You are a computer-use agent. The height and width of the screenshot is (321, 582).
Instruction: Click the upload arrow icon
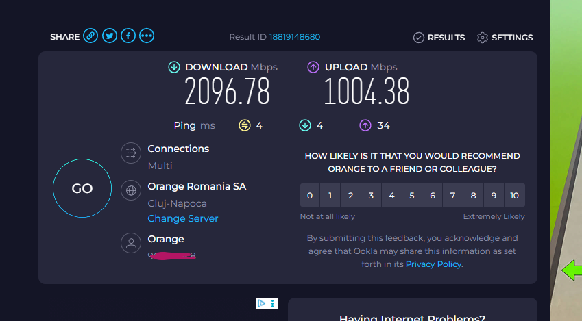coord(313,67)
